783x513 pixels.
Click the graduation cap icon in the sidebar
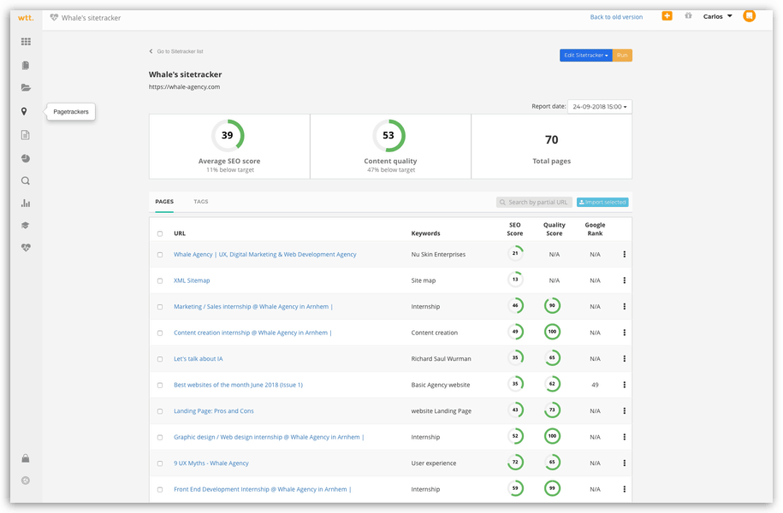click(25, 225)
